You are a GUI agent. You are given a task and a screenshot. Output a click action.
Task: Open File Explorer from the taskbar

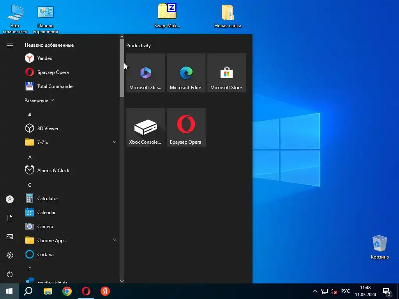(48, 291)
